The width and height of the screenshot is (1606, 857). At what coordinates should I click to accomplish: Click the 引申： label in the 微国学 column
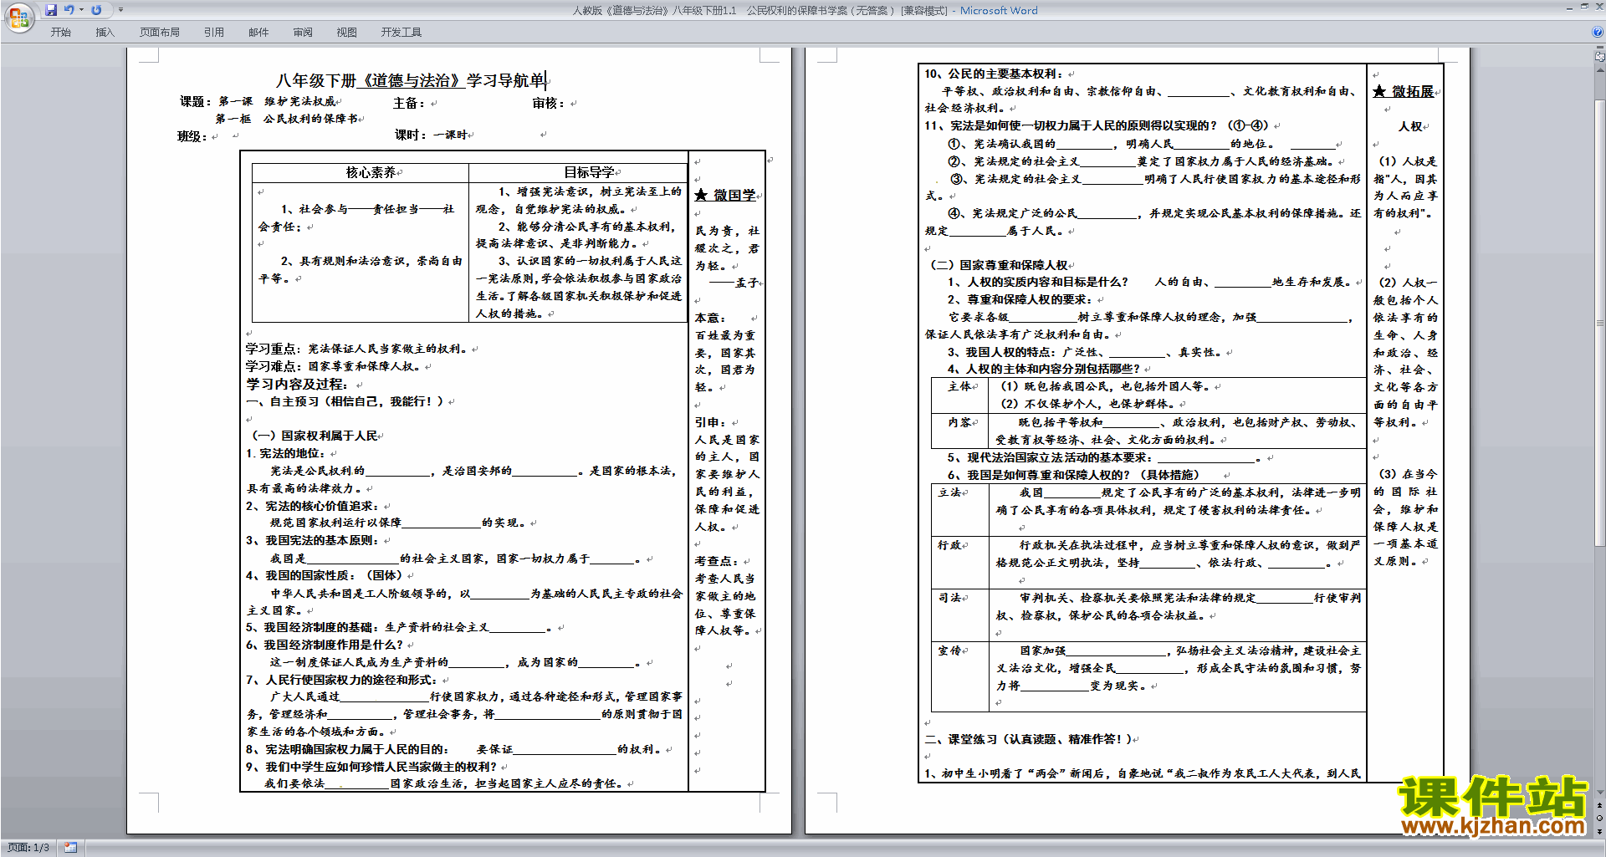pos(710,422)
